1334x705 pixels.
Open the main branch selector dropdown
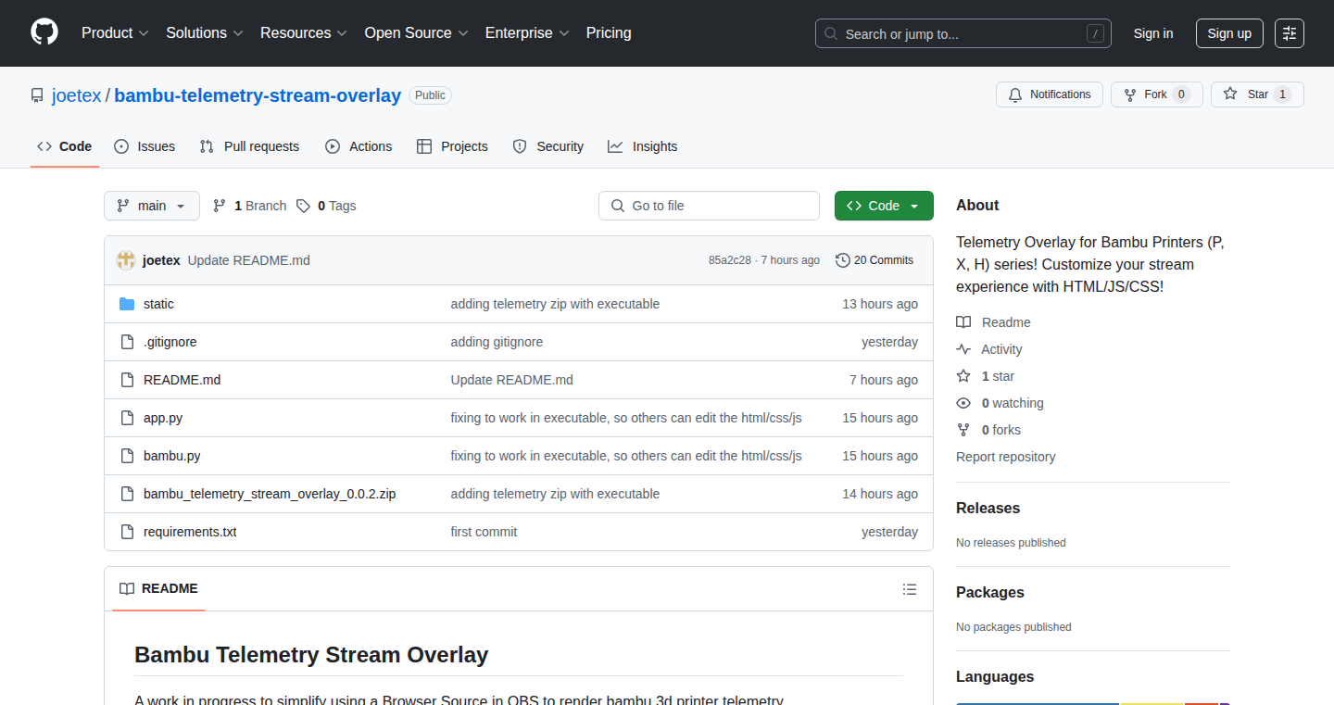[x=152, y=206]
